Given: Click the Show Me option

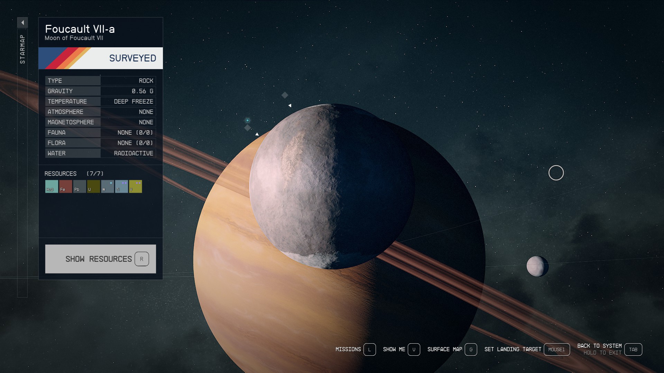Looking at the screenshot, I should point(394,350).
